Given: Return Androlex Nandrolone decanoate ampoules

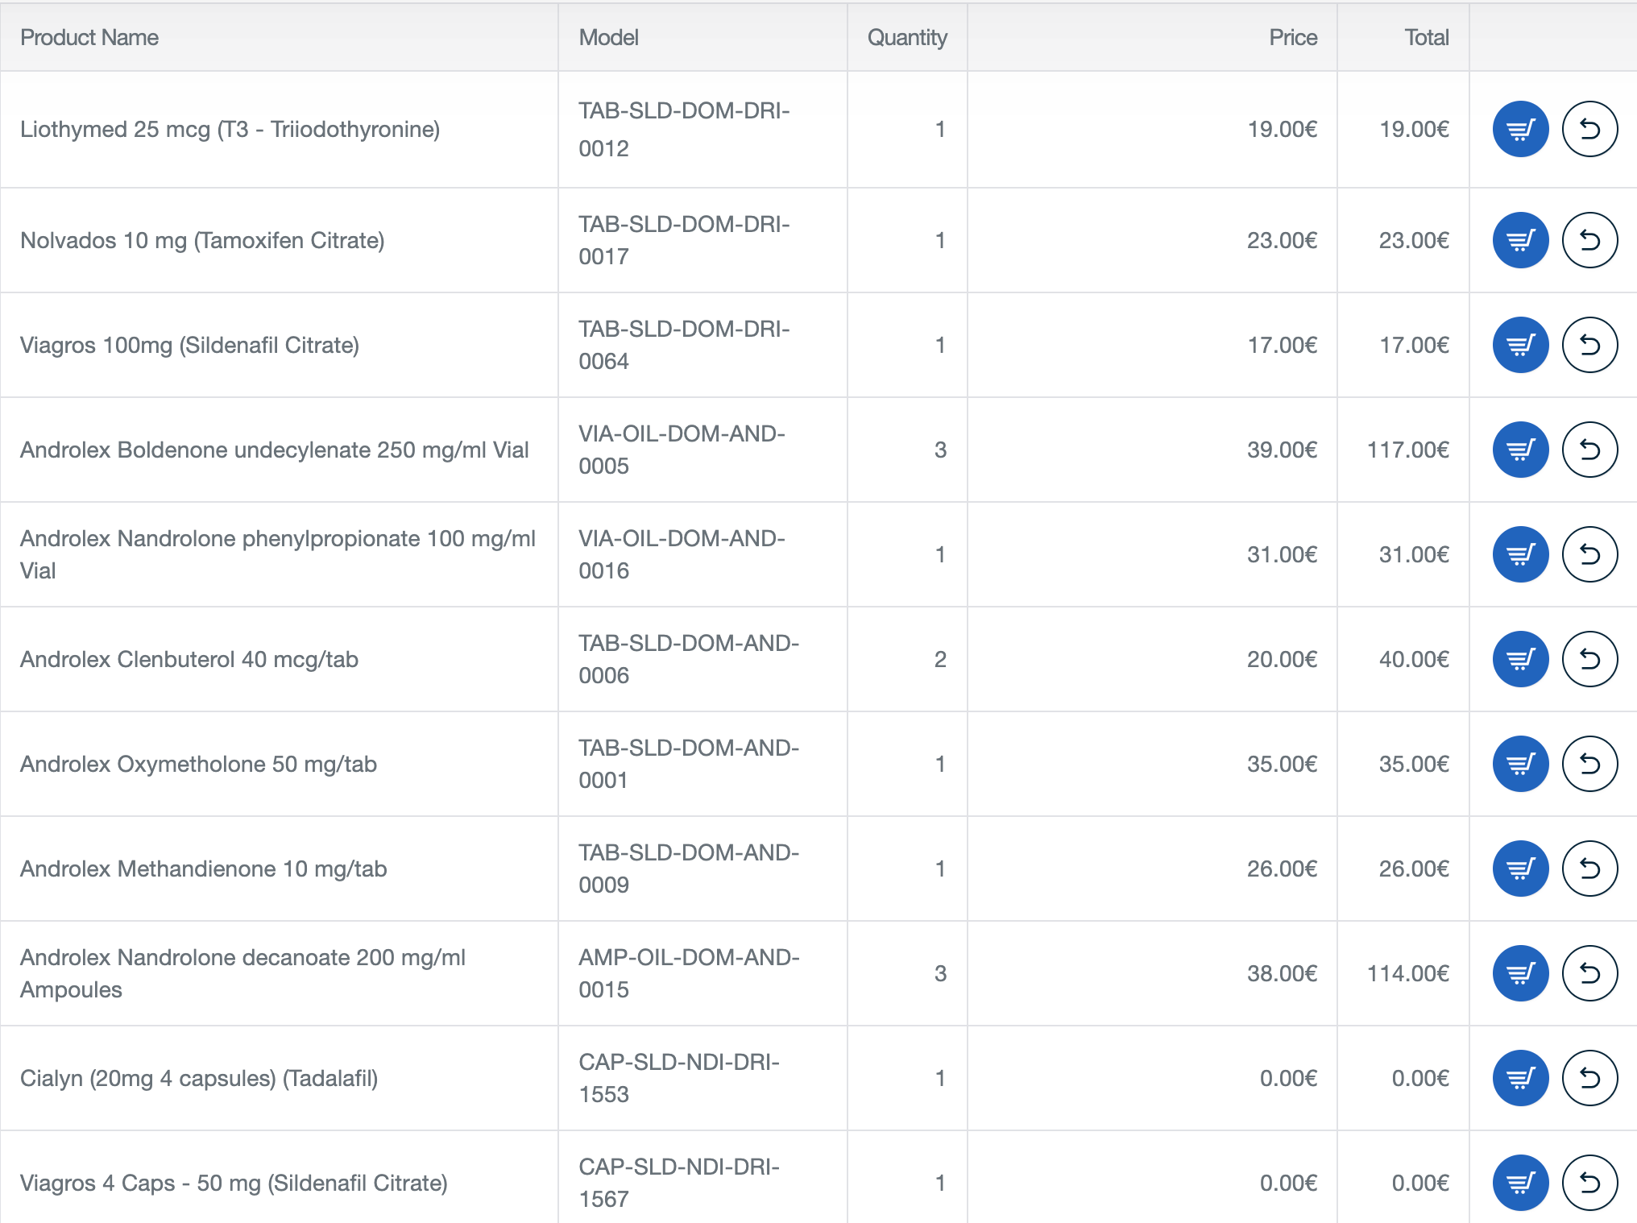Looking at the screenshot, I should pos(1589,973).
